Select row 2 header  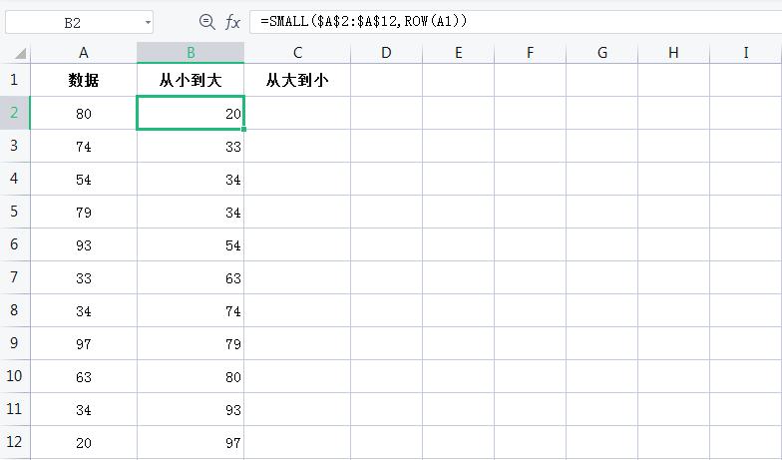[14, 113]
